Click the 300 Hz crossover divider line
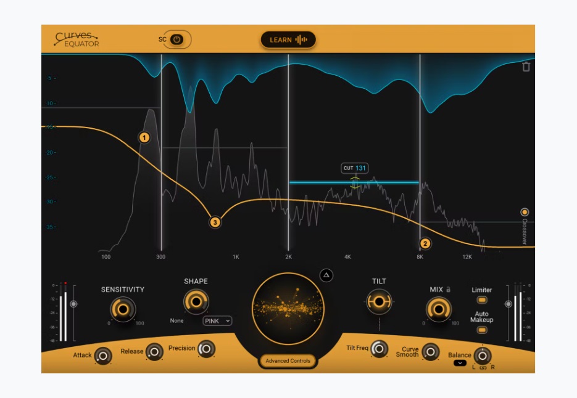This screenshot has height=398, width=577. pyautogui.click(x=162, y=153)
